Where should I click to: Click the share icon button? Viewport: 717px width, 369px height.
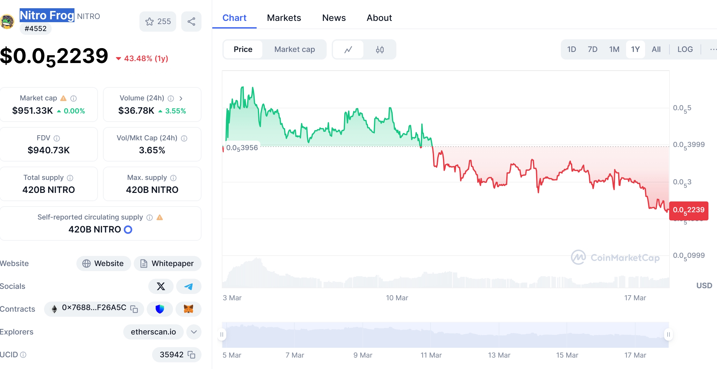point(191,22)
